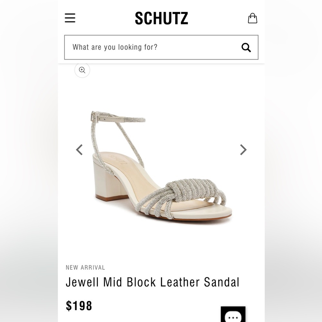
Task: Click the SCHUTZ logo
Action: 161,18
